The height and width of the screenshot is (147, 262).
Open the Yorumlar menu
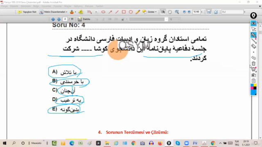click(46, 6)
